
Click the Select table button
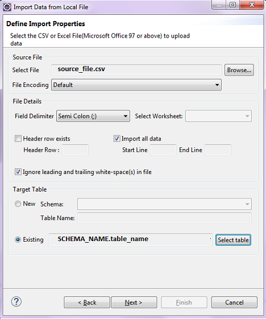233,240
